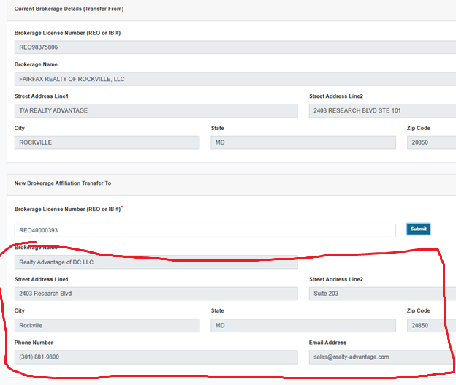456x385 pixels.
Task: Select FAIRFAX REALTY OF ROCKVILLE, LLC field
Action: [x=235, y=79]
